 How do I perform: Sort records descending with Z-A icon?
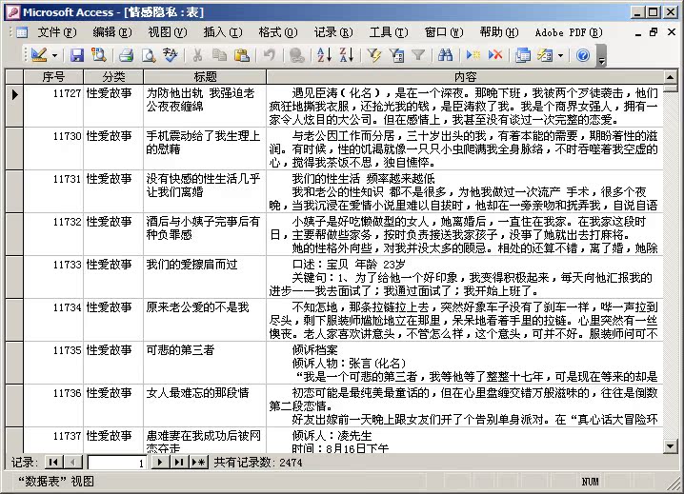point(347,55)
